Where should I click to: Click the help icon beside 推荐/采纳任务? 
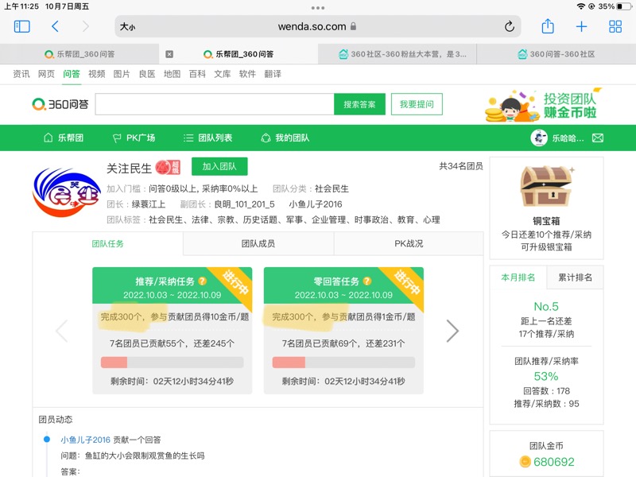tap(203, 281)
